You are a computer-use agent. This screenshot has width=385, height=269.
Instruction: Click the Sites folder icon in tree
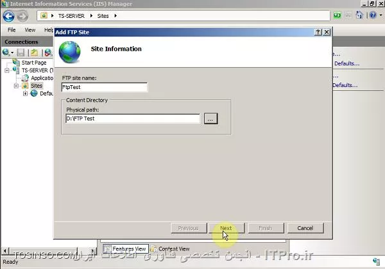point(25,86)
